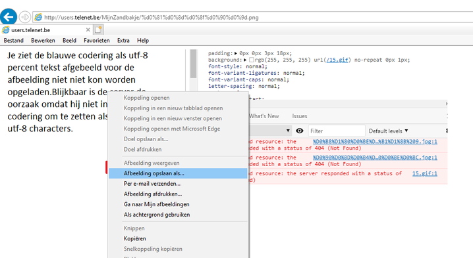Viewport: 473px width, 258px height.
Task: Open the console context selector dropdown arrow
Action: click(x=288, y=131)
